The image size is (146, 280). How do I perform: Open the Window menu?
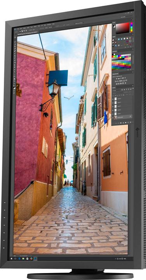[49, 24]
